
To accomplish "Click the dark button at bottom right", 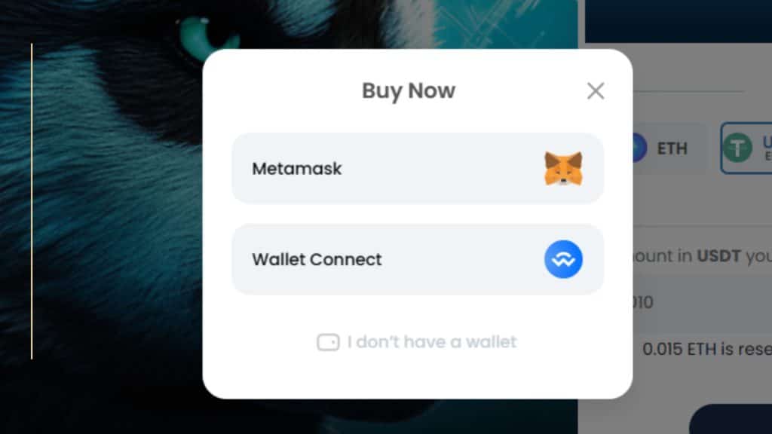I will pos(731,419).
